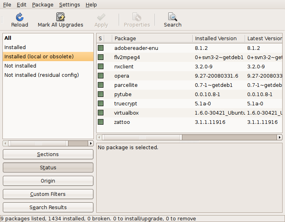This screenshot has width=285, height=222.
Task: Click the filter list horizontal scrollbar thumb
Action: click(x=38, y=144)
